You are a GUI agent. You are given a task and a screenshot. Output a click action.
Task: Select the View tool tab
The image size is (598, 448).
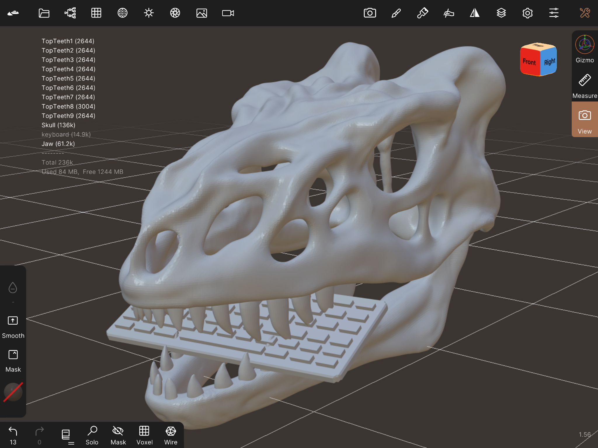coord(585,120)
